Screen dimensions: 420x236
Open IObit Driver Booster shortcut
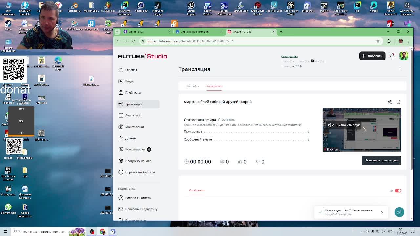(x=258, y=9)
